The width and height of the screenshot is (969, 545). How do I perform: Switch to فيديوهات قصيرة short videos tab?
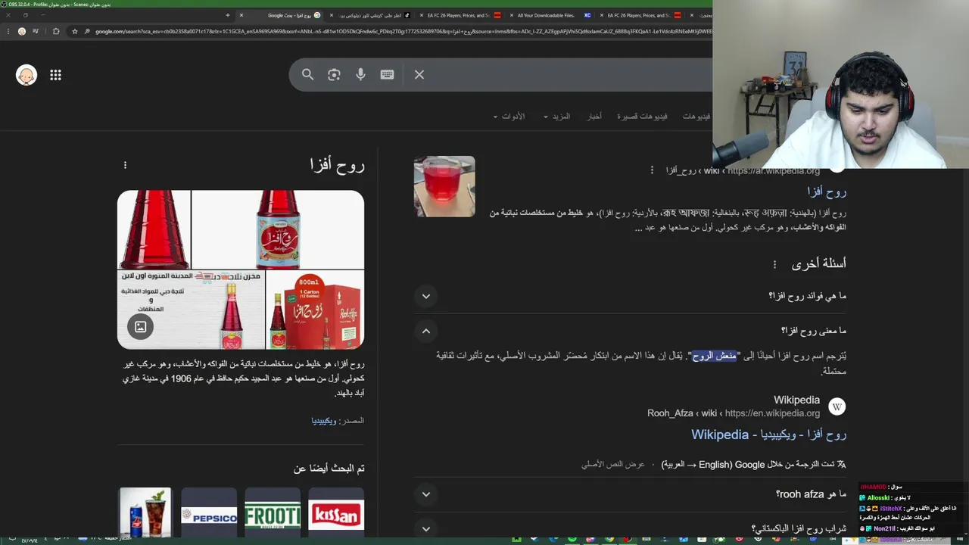point(642,117)
